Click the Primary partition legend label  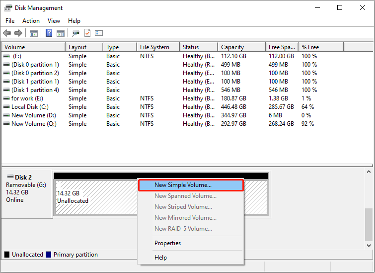coord(75,255)
